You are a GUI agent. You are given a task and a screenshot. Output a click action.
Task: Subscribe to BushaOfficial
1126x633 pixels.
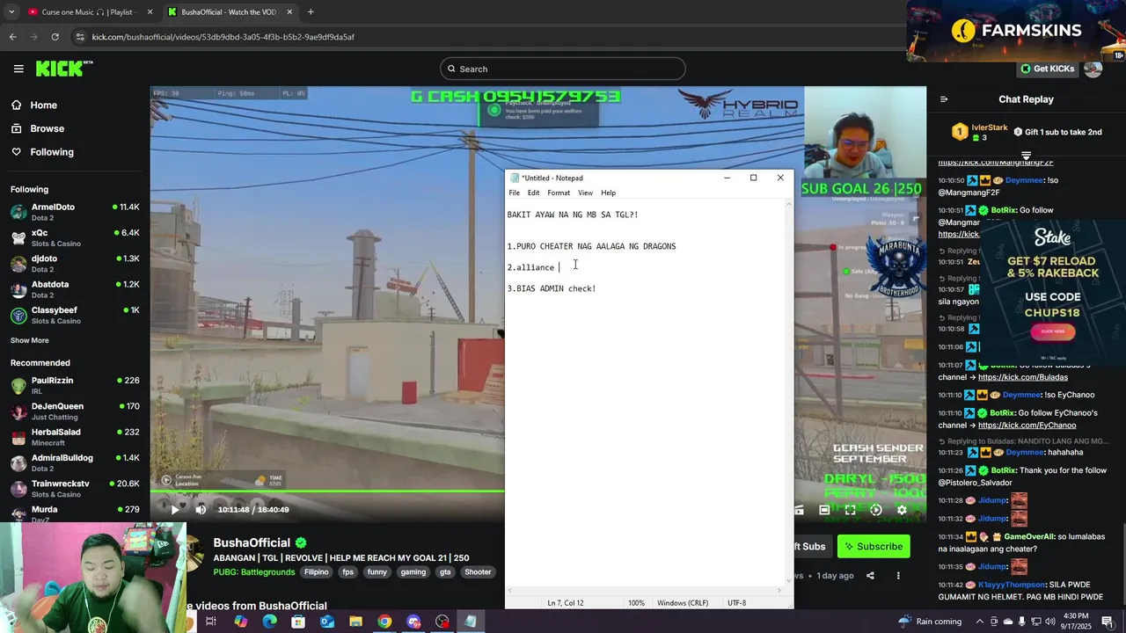tap(874, 547)
